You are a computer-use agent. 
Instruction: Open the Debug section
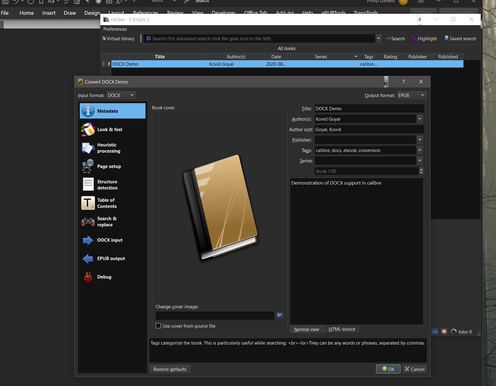pos(112,277)
